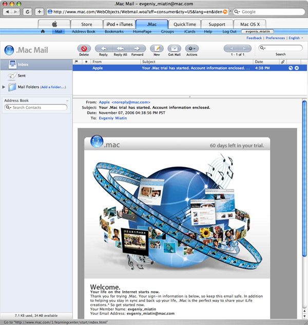Click reply arrow icon in Apple message row
Viewport: 308px width, 325px height.
pyautogui.click(x=291, y=68)
